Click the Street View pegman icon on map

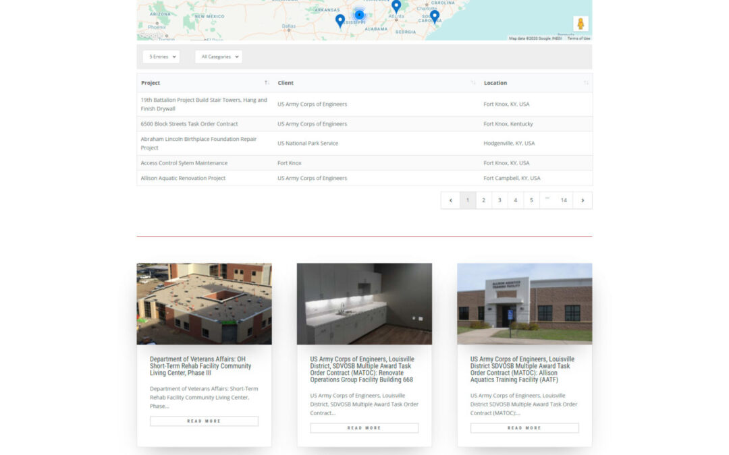tap(580, 23)
